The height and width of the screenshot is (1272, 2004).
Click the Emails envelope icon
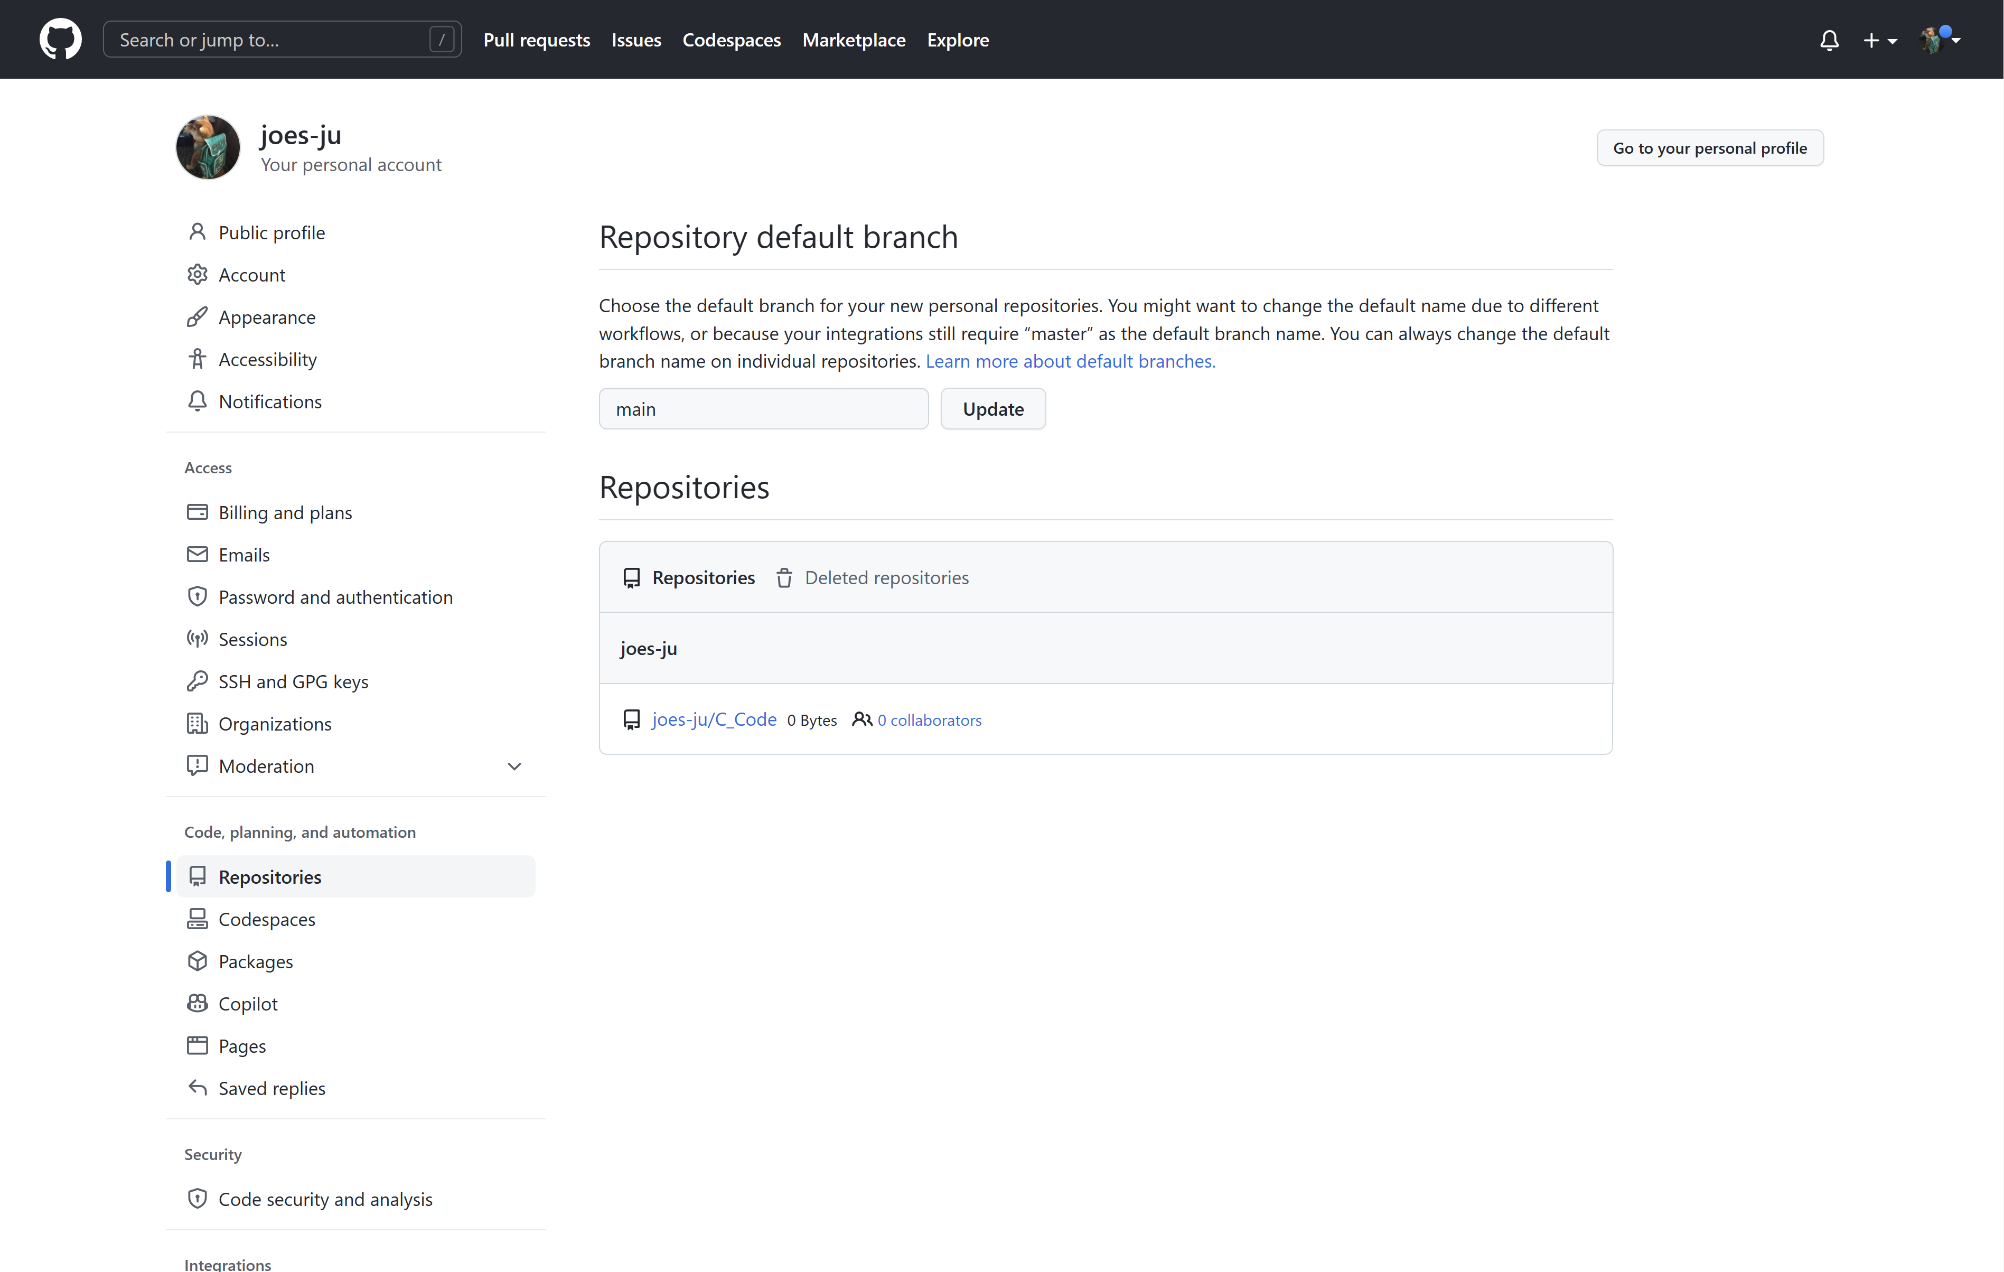(x=197, y=555)
